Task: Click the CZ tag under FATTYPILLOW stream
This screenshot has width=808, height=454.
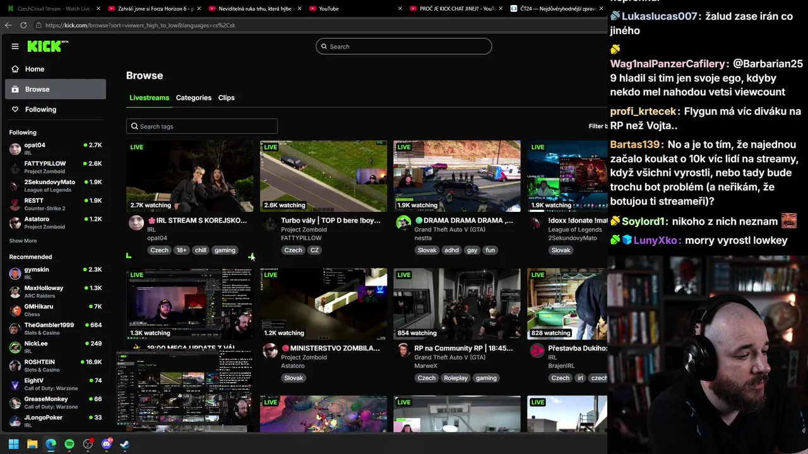Action: click(x=314, y=250)
